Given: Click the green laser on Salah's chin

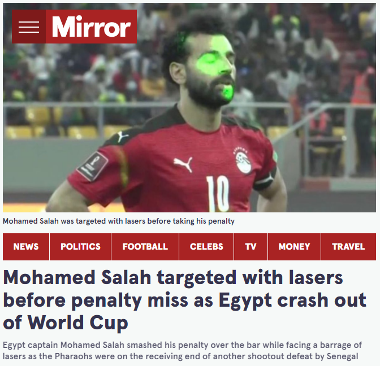Looking at the screenshot, I should 228,92.
